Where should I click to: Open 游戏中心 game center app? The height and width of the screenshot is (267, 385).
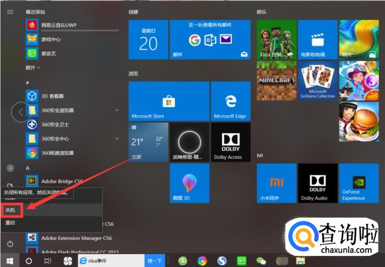(x=72, y=39)
